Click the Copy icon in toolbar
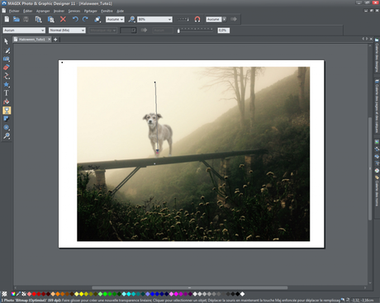 pos(38,19)
